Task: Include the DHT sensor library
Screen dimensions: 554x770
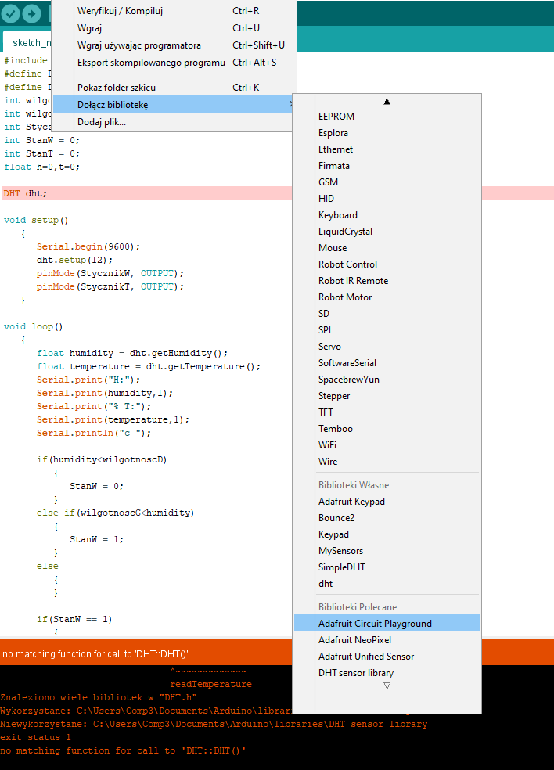Action: [x=387, y=673]
